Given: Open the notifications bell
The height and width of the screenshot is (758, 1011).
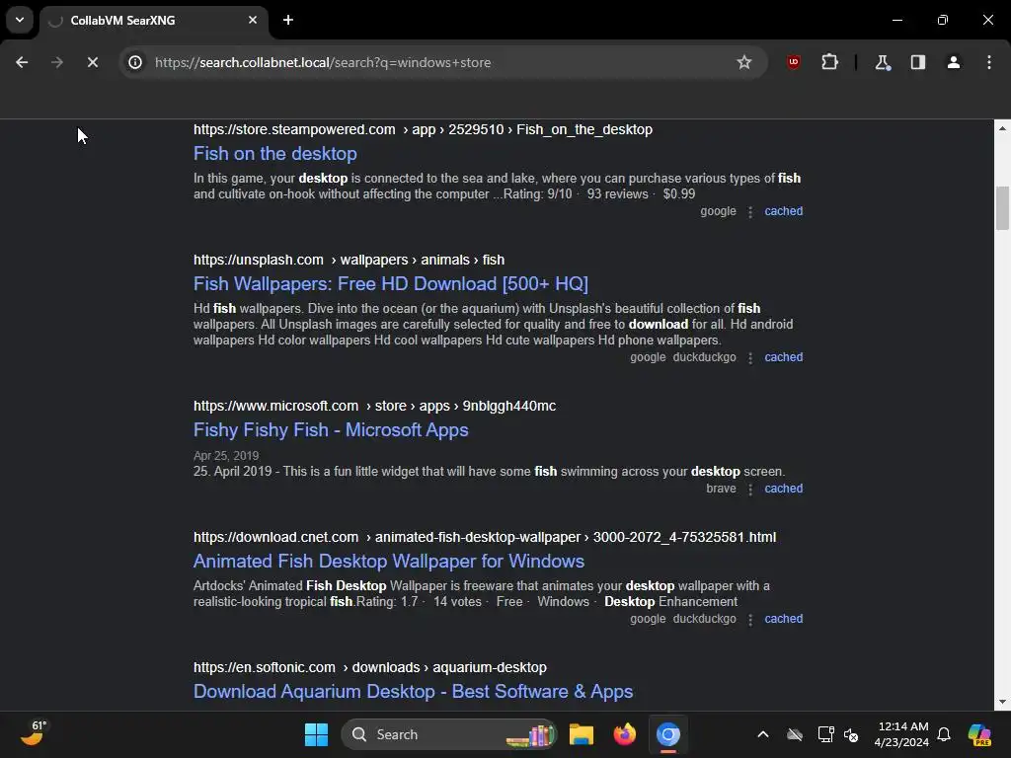Looking at the screenshot, I should click(x=944, y=734).
